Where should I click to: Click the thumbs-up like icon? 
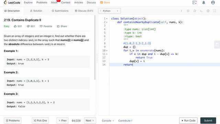[x=15, y=26]
